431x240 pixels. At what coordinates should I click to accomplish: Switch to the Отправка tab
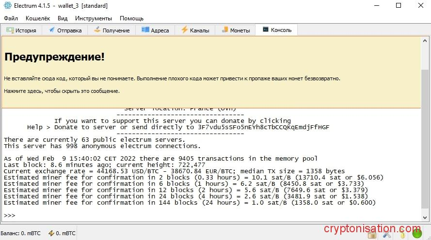[65, 30]
